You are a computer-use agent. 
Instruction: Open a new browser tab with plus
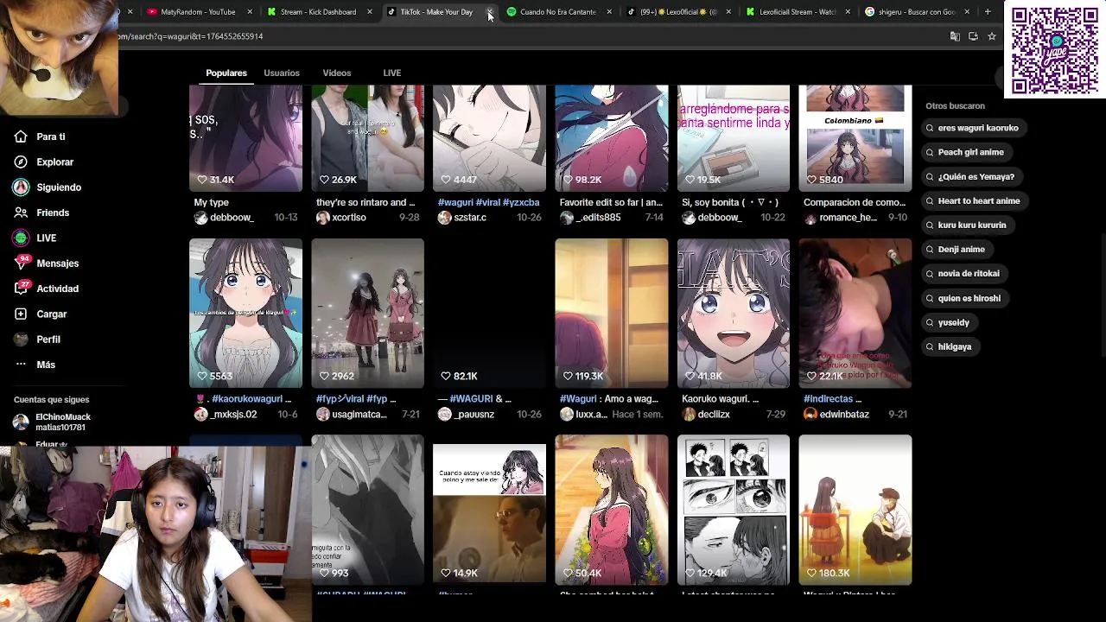point(988,12)
